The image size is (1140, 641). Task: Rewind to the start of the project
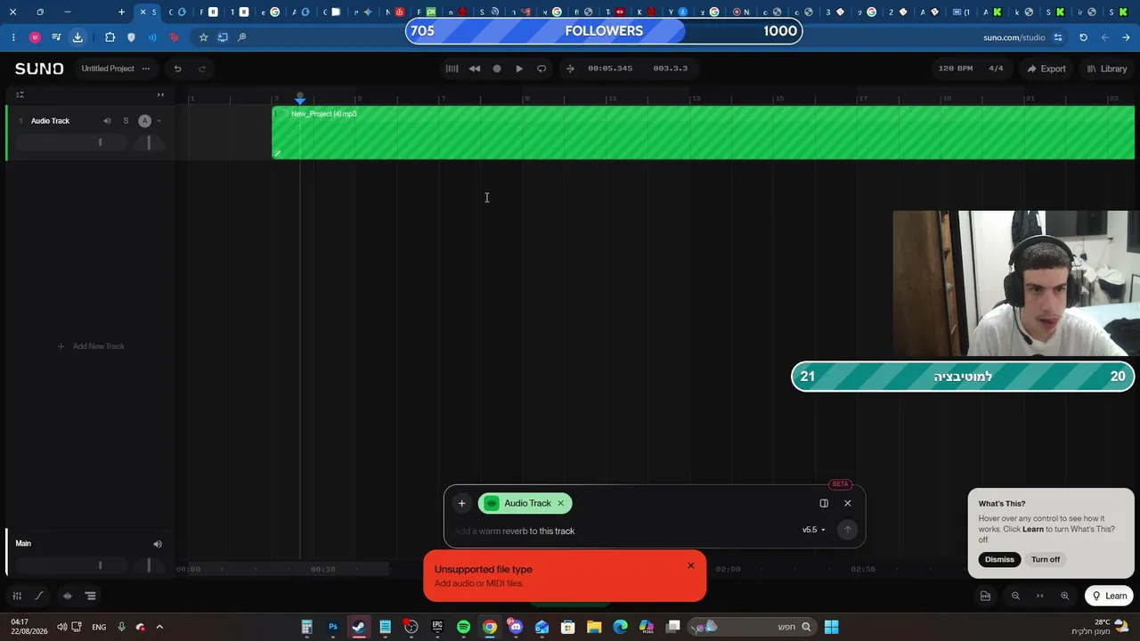pos(475,69)
